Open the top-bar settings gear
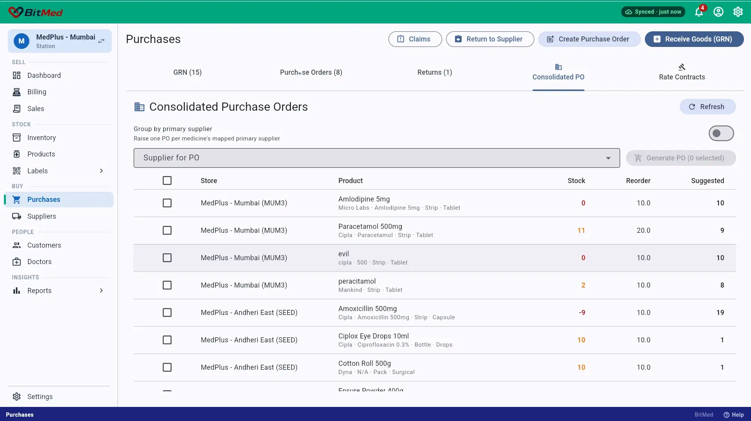The height and width of the screenshot is (421, 751). pyautogui.click(x=738, y=12)
